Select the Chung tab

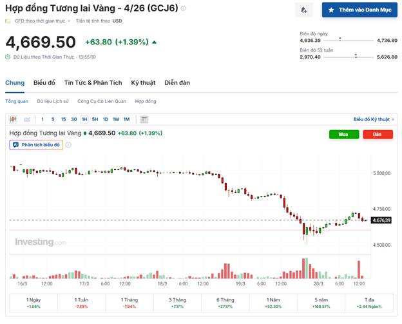(15, 83)
